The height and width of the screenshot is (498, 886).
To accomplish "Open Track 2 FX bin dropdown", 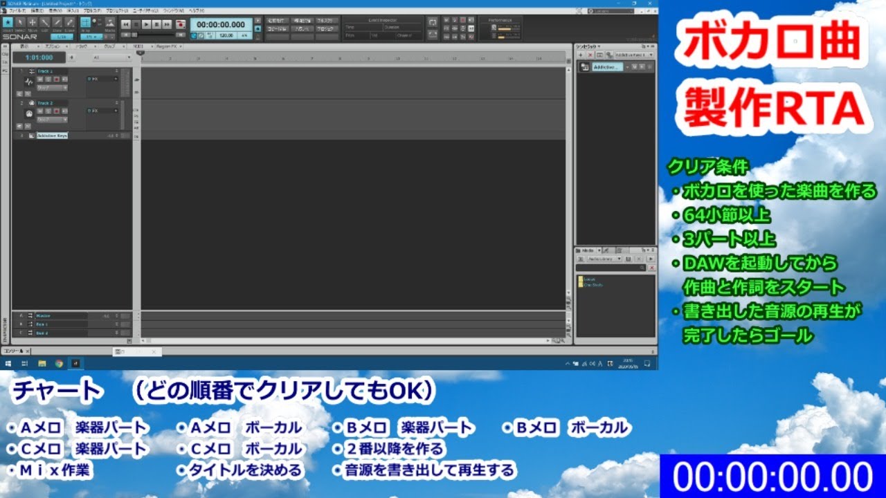I will [x=116, y=111].
